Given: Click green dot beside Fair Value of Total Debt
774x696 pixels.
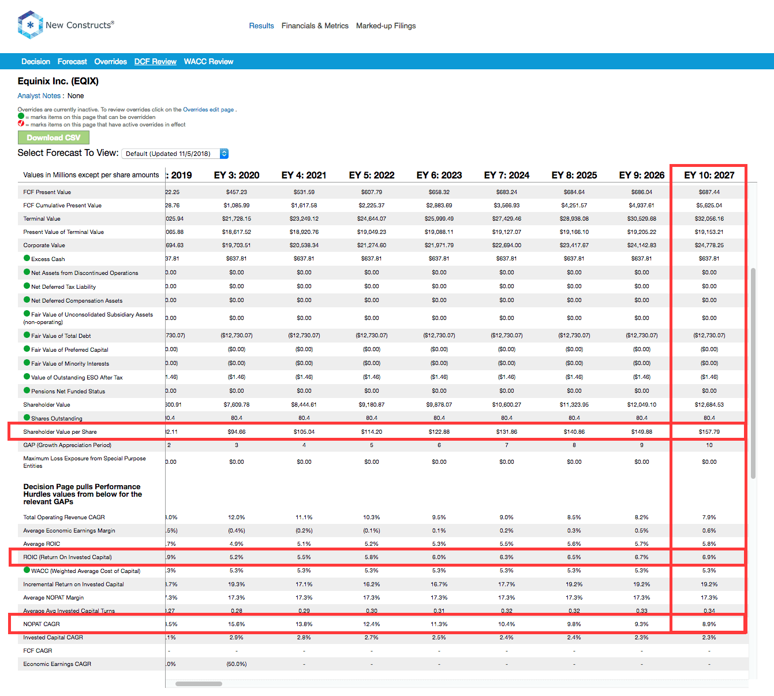Looking at the screenshot, I should click(x=27, y=335).
